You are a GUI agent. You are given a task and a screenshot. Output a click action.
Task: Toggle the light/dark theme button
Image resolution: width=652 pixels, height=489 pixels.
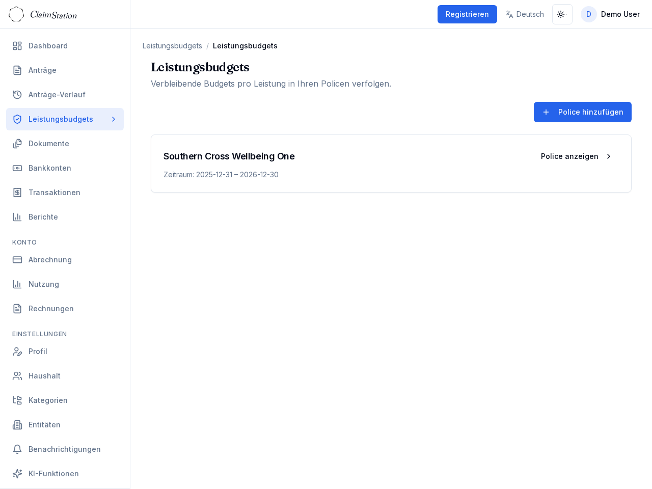click(562, 14)
